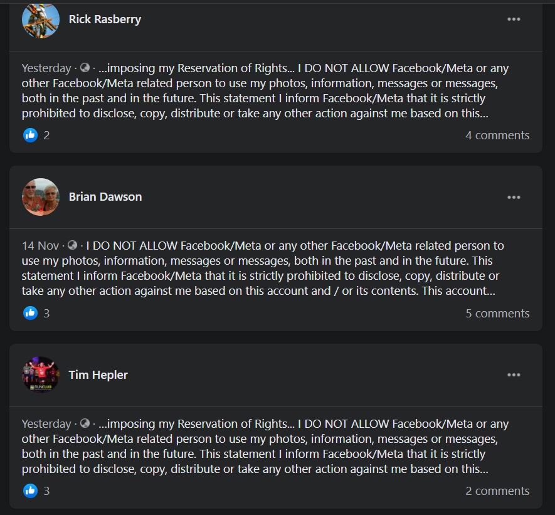
Task: Click the globe privacy icon on Brian Dawson's post
Action: click(x=72, y=245)
